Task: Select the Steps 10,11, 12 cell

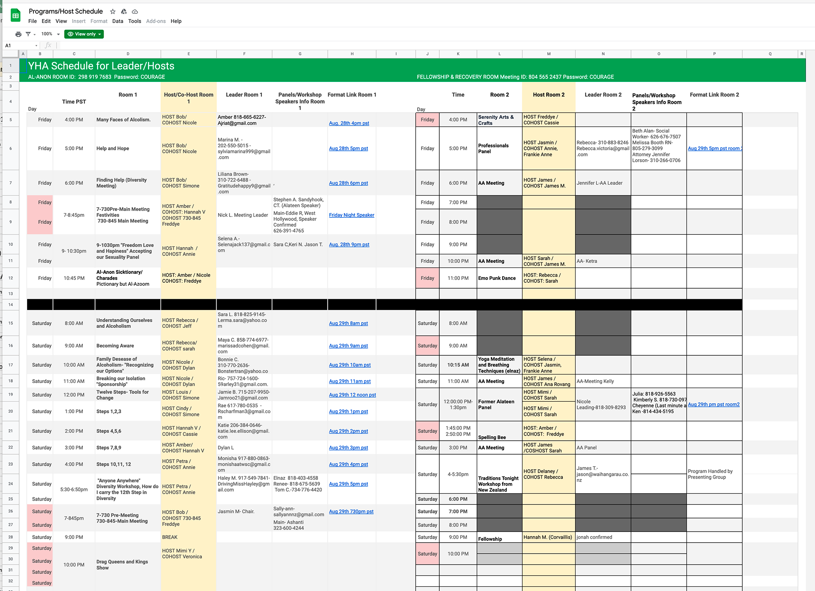Action: click(128, 464)
